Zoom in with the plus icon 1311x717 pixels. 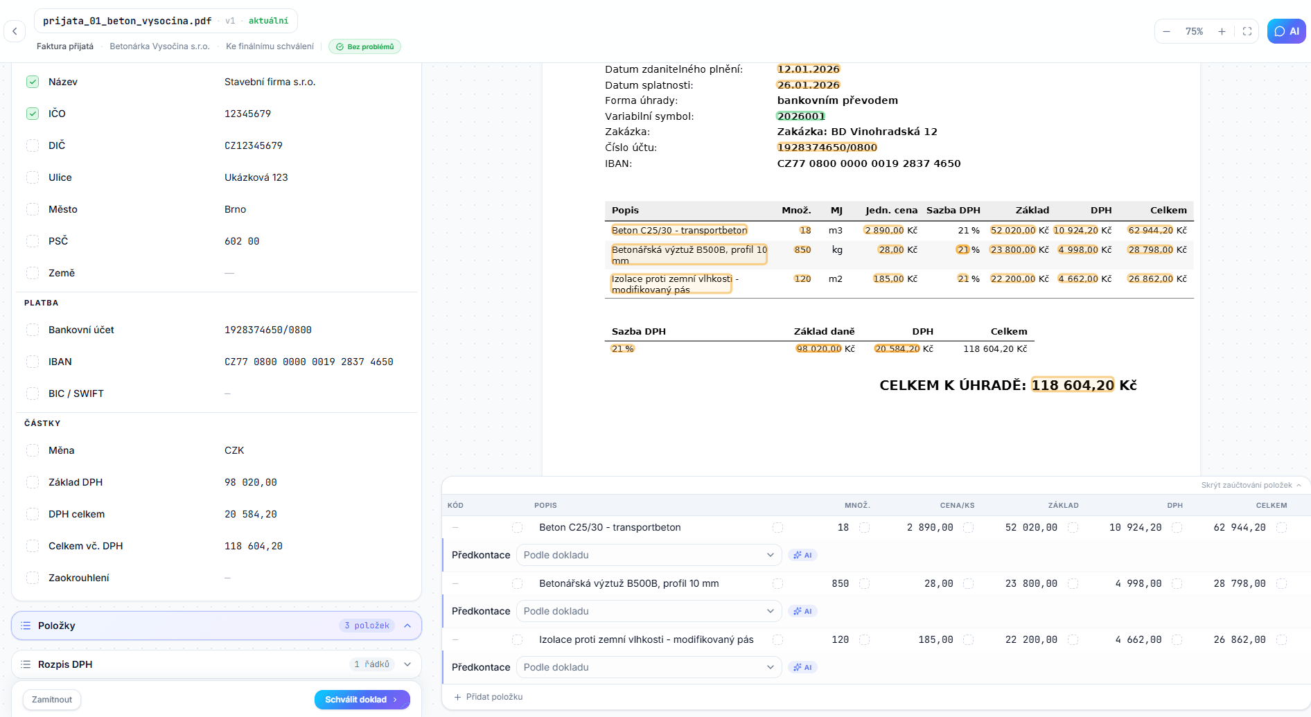(1222, 31)
